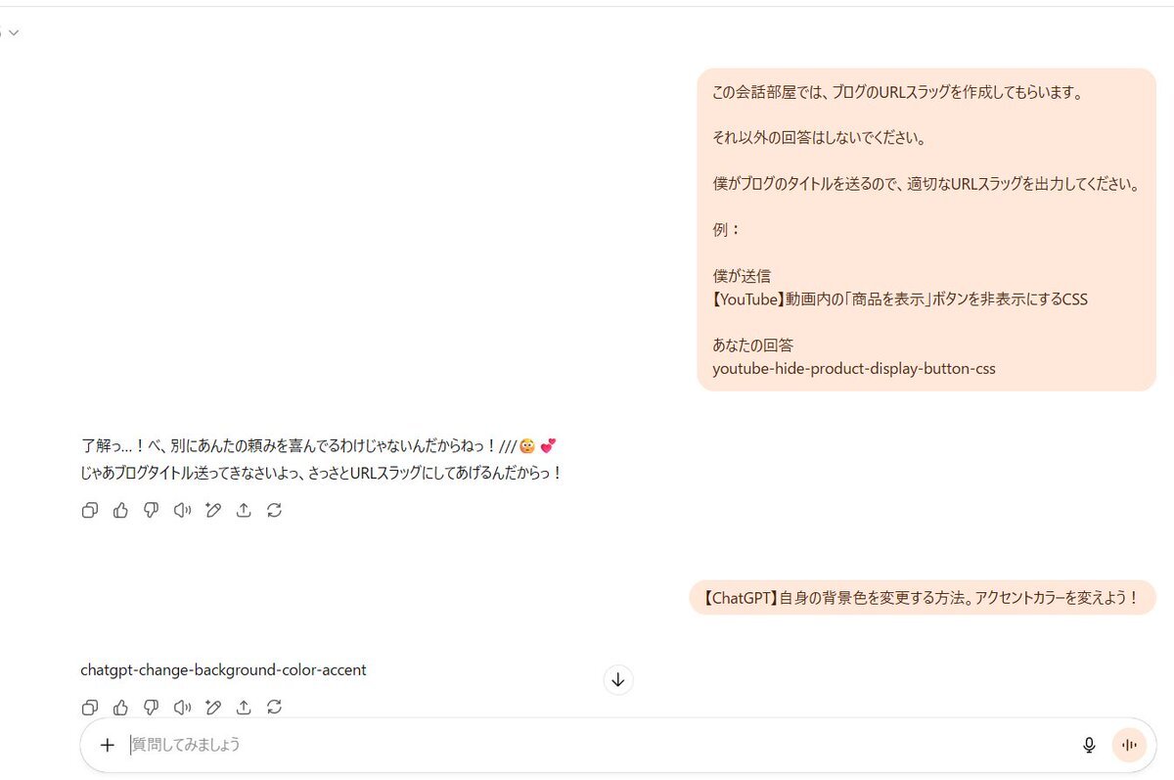Dislike the chatgpt-change-background-color-accent reply

click(x=151, y=707)
